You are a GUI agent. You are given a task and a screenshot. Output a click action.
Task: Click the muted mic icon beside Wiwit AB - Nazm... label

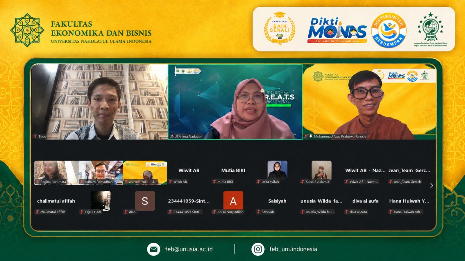point(347,182)
